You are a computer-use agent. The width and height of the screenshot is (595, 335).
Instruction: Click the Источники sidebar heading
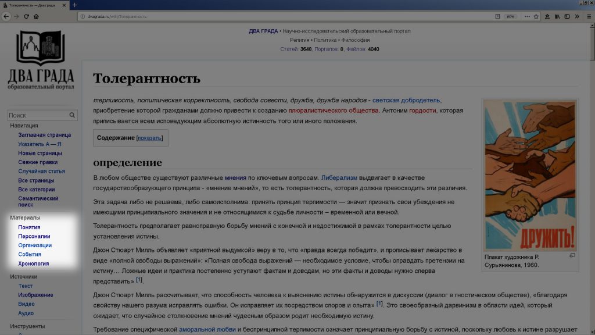pos(23,277)
